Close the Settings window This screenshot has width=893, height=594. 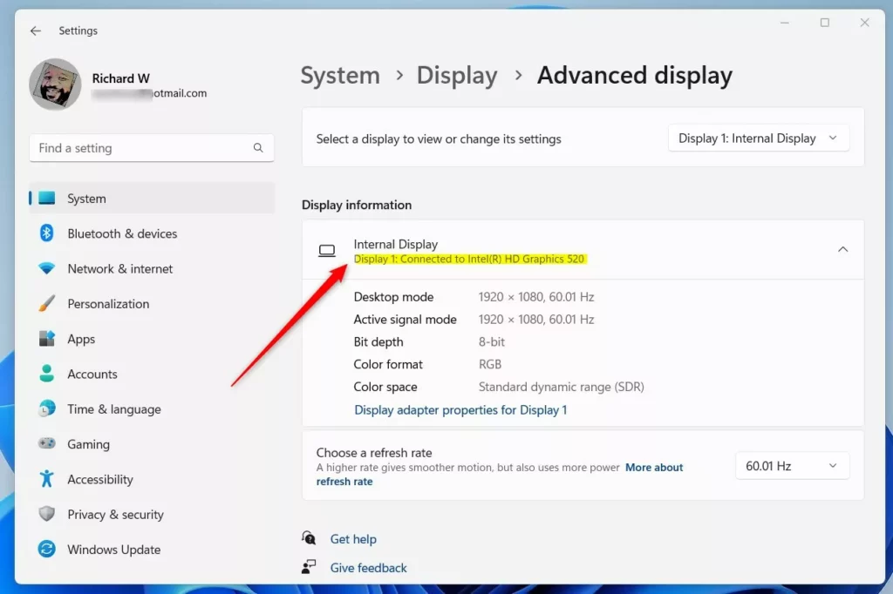864,23
